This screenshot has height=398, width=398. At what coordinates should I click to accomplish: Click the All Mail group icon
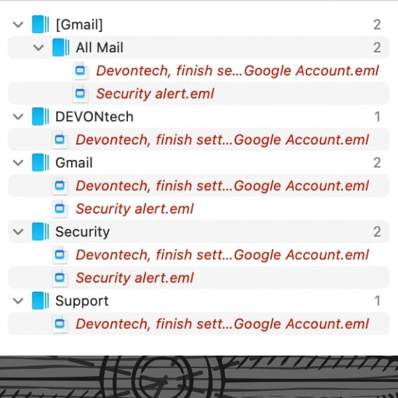60,48
